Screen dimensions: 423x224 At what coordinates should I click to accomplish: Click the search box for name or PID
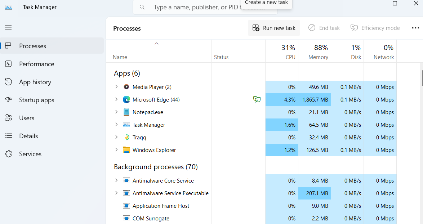coord(205,7)
